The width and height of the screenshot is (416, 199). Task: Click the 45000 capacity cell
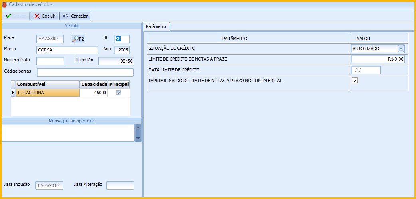pyautogui.click(x=94, y=93)
